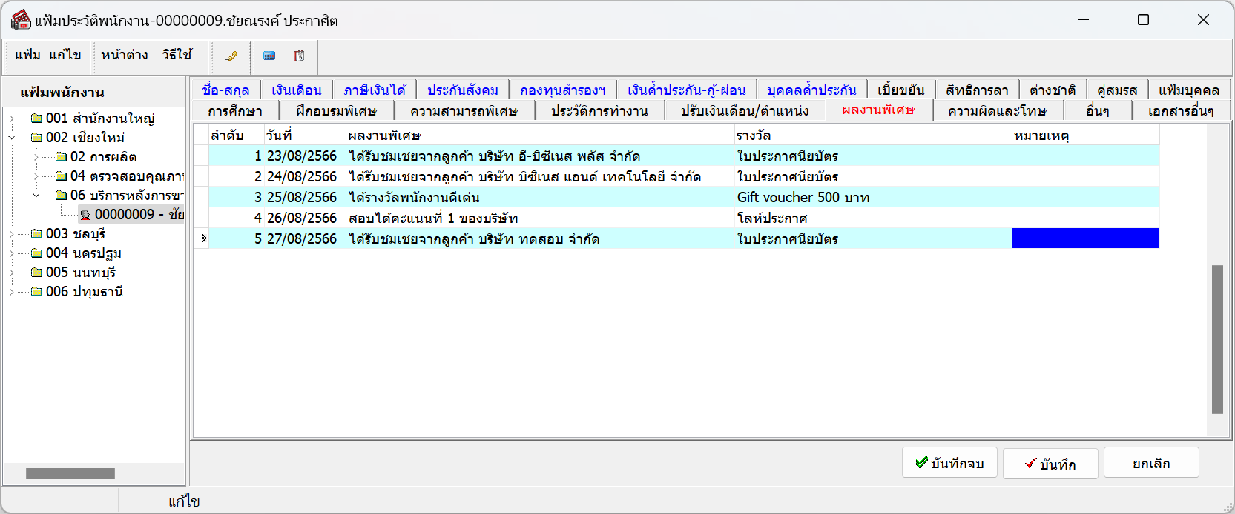Click the folder icon of 003 ชลบุรี
Viewport: 1235px width, 514px height.
(37, 234)
